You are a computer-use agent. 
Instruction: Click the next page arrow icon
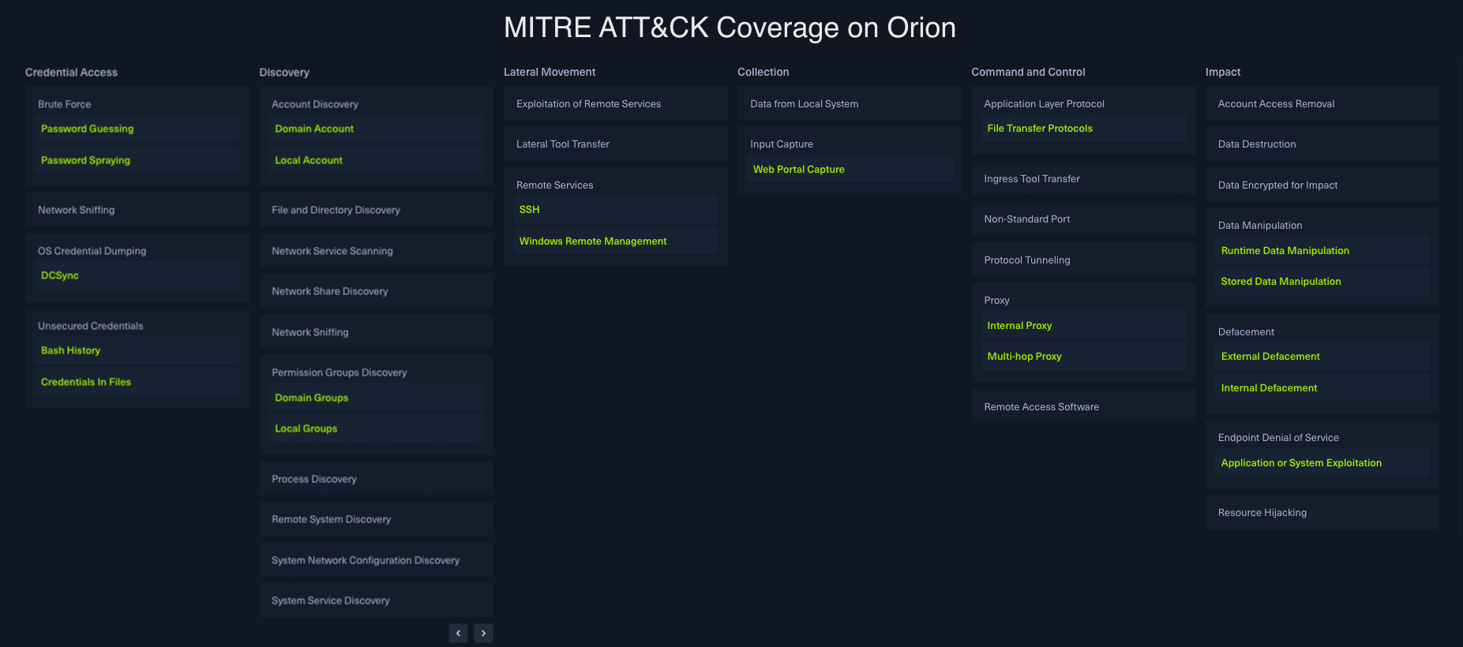coord(483,633)
